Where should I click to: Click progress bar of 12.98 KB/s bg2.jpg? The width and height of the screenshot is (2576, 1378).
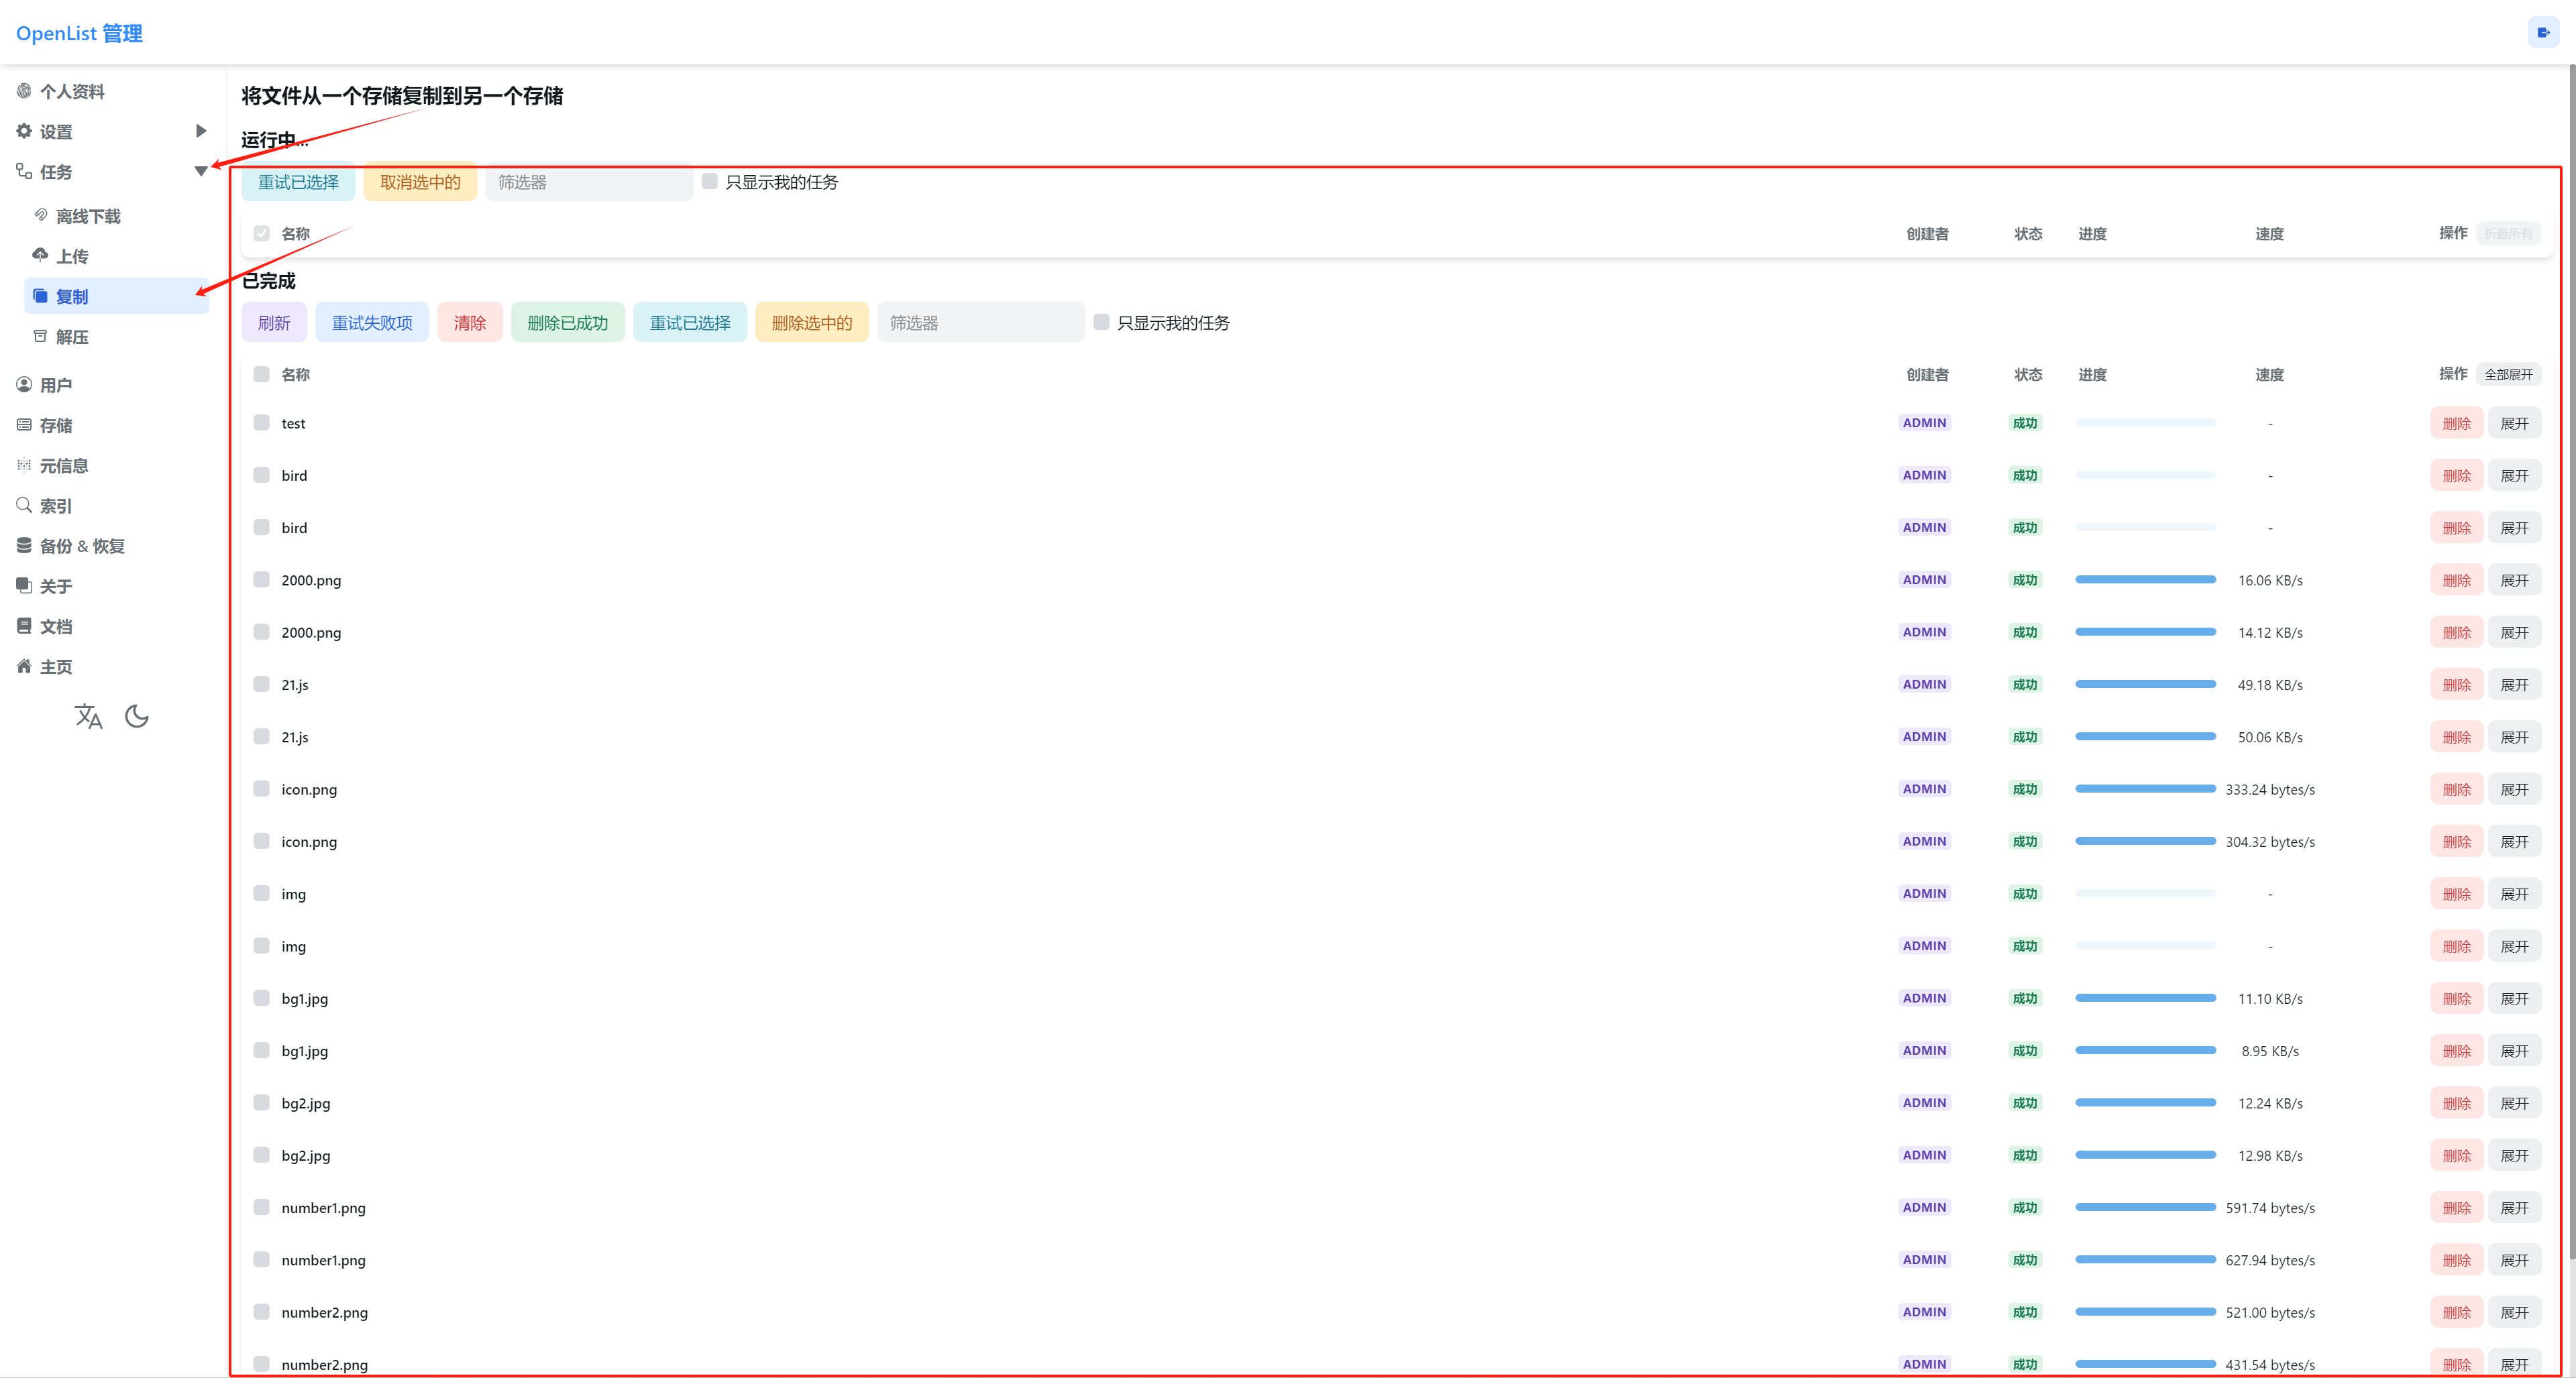point(2145,1155)
